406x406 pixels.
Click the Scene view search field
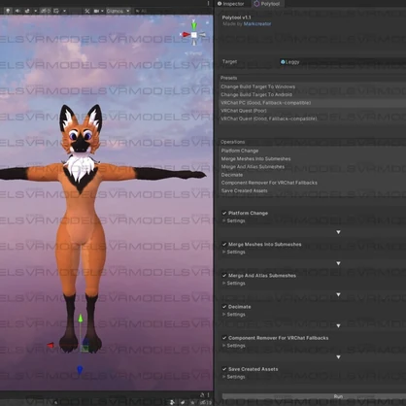click(x=172, y=11)
